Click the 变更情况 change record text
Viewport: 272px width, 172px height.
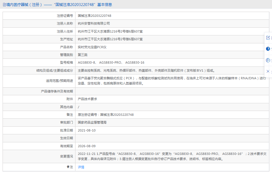coord(172,156)
